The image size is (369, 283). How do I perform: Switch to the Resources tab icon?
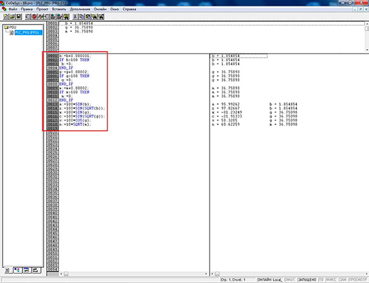point(35,270)
